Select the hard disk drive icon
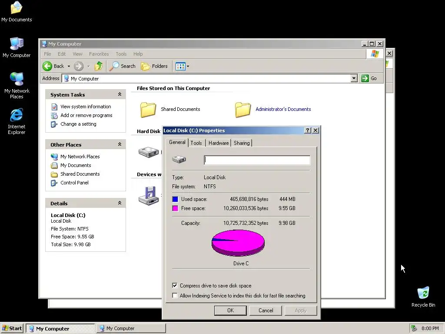Screen dimensions: 445x334 (x=149, y=152)
